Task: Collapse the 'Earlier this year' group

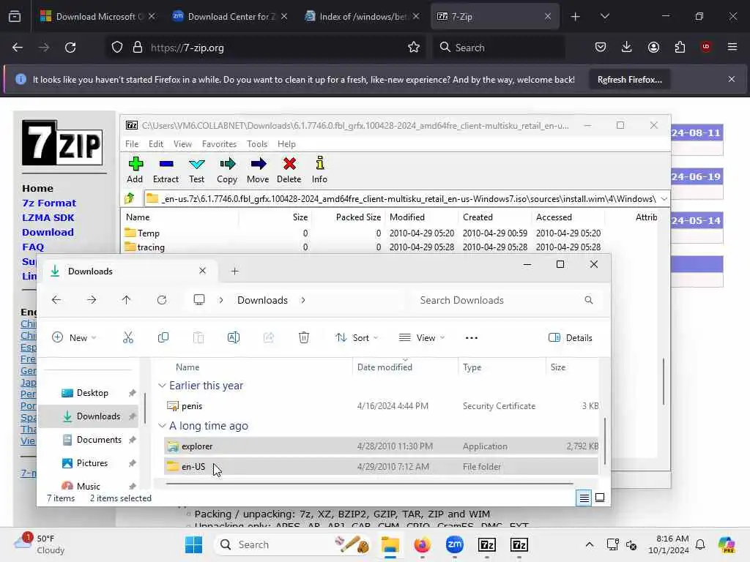Action: (162, 385)
